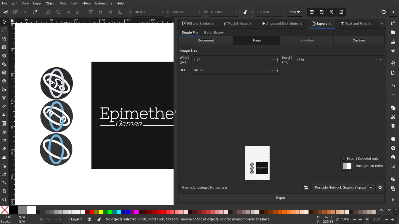This screenshot has height=224, width=399.
Task: Toggle scale rounded corners option
Action: pos(322,12)
